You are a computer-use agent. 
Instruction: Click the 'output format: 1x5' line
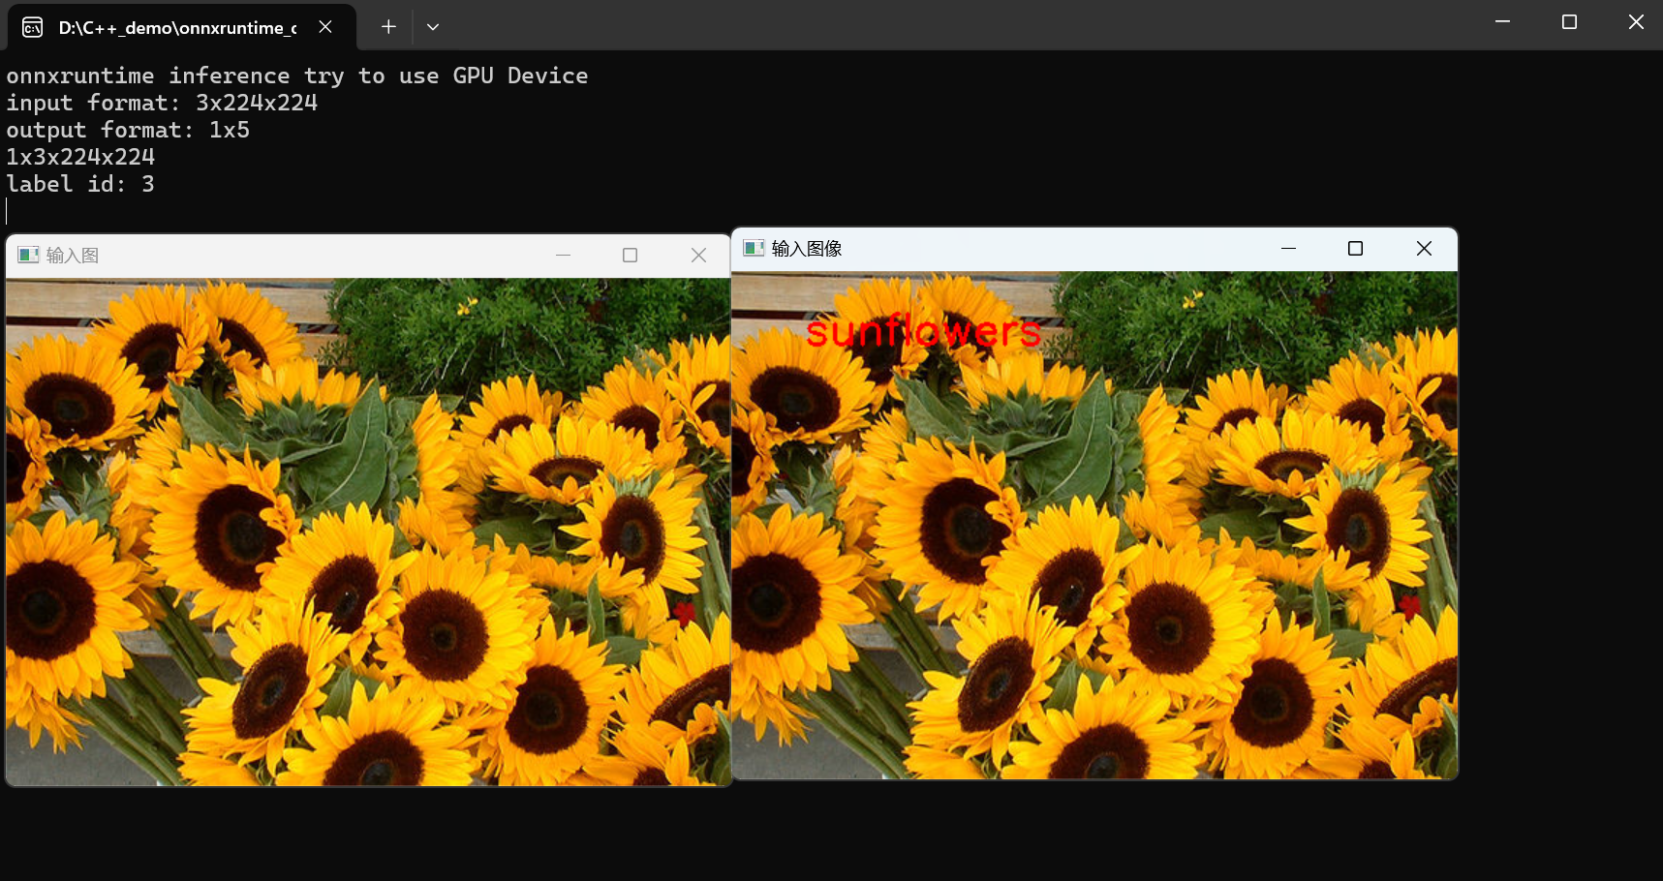128,130
